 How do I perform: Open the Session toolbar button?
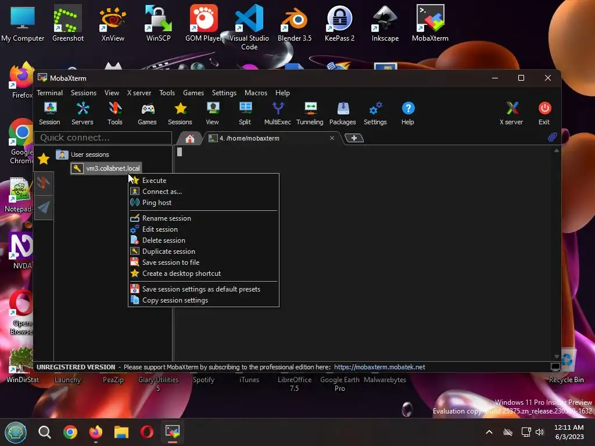pos(50,113)
